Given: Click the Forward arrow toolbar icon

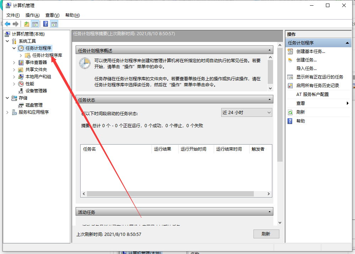Looking at the screenshot, I should point(15,24).
